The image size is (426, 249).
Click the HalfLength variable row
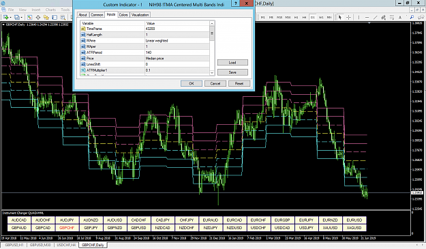pyautogui.click(x=144, y=35)
